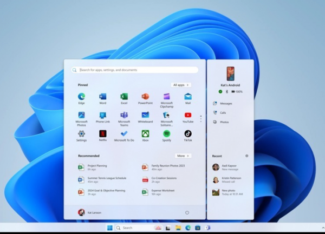Viewport: 325px width, 234px height.
Task: Open the Whiteboard app
Action: (x=145, y=117)
